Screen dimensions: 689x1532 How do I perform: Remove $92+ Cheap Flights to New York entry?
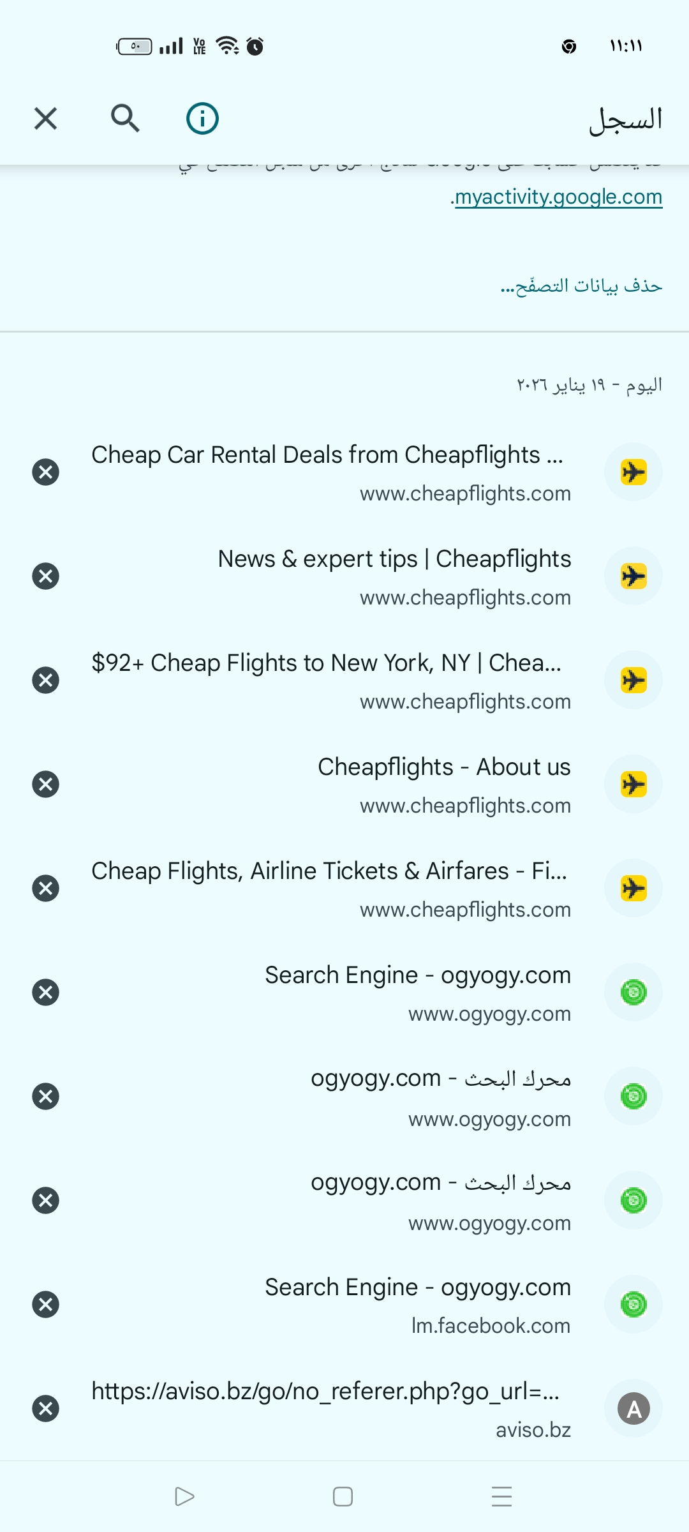click(45, 680)
